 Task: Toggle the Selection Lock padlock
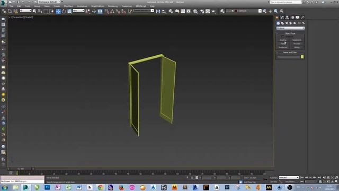[192, 178]
